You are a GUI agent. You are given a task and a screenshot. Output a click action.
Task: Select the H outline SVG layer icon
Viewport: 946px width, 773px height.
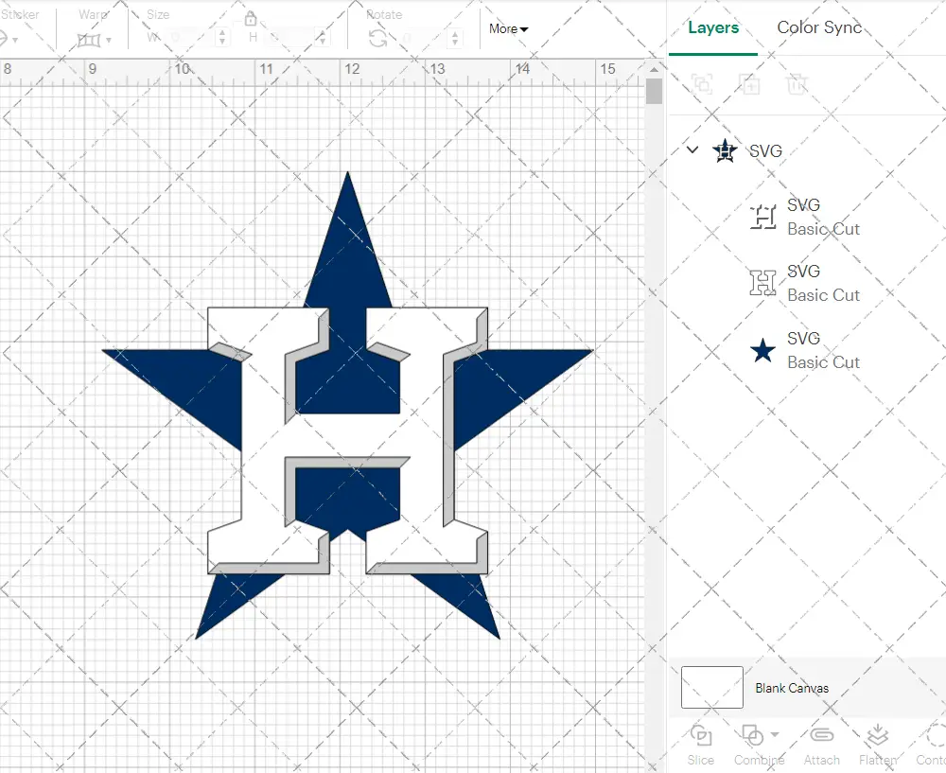click(762, 217)
